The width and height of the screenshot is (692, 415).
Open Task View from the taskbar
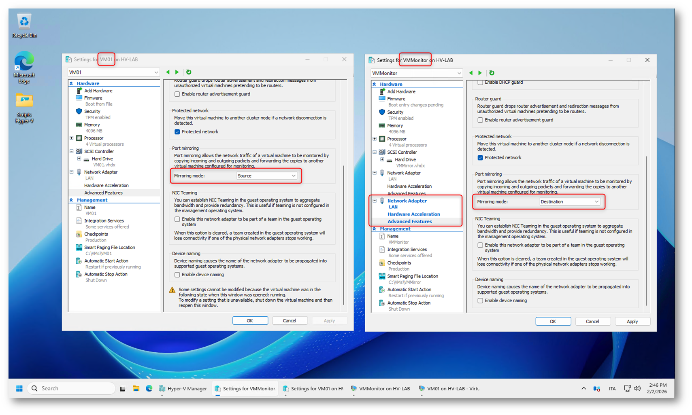122,388
